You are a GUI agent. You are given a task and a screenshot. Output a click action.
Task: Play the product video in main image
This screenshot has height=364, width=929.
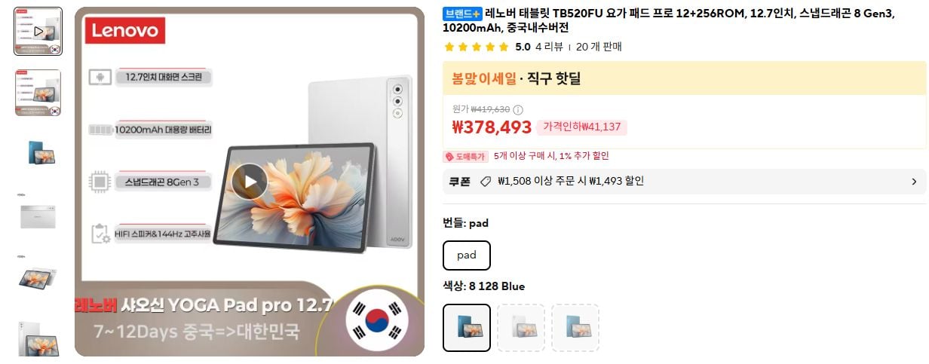point(250,181)
